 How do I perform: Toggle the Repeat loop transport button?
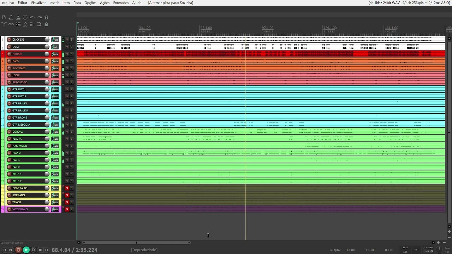[x=34, y=250]
